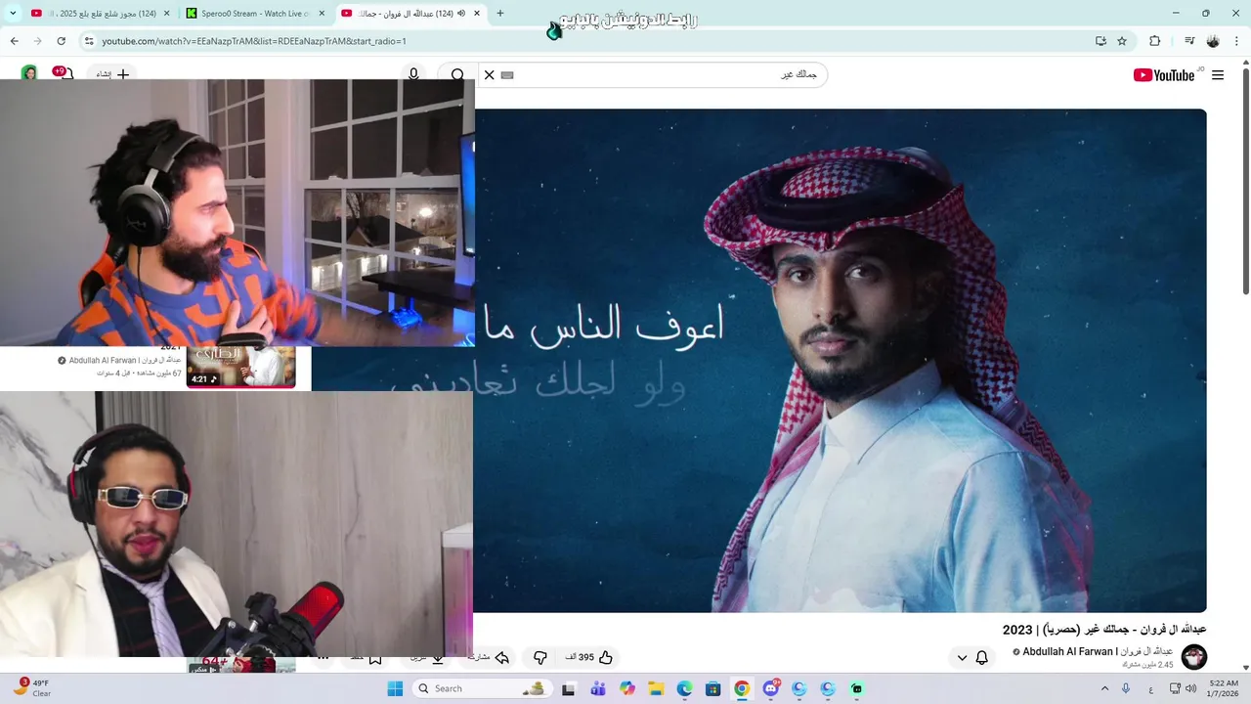Image resolution: width=1251 pixels, height=704 pixels.
Task: Open Microsoft Store from taskbar
Action: click(x=713, y=688)
